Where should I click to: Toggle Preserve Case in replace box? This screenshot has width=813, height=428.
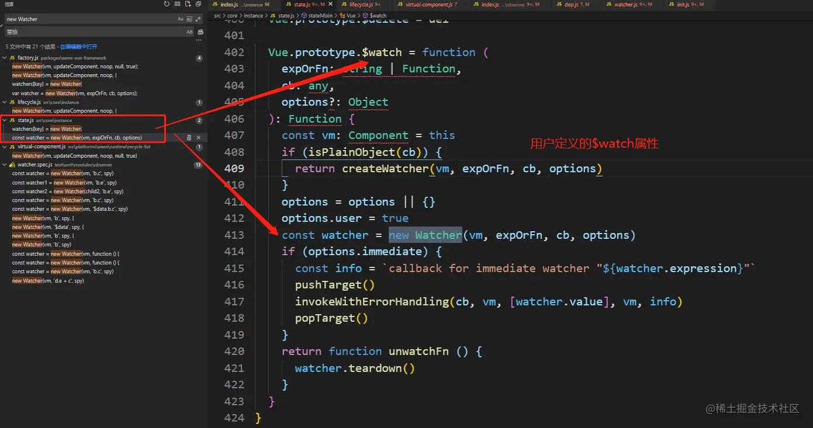tap(189, 32)
